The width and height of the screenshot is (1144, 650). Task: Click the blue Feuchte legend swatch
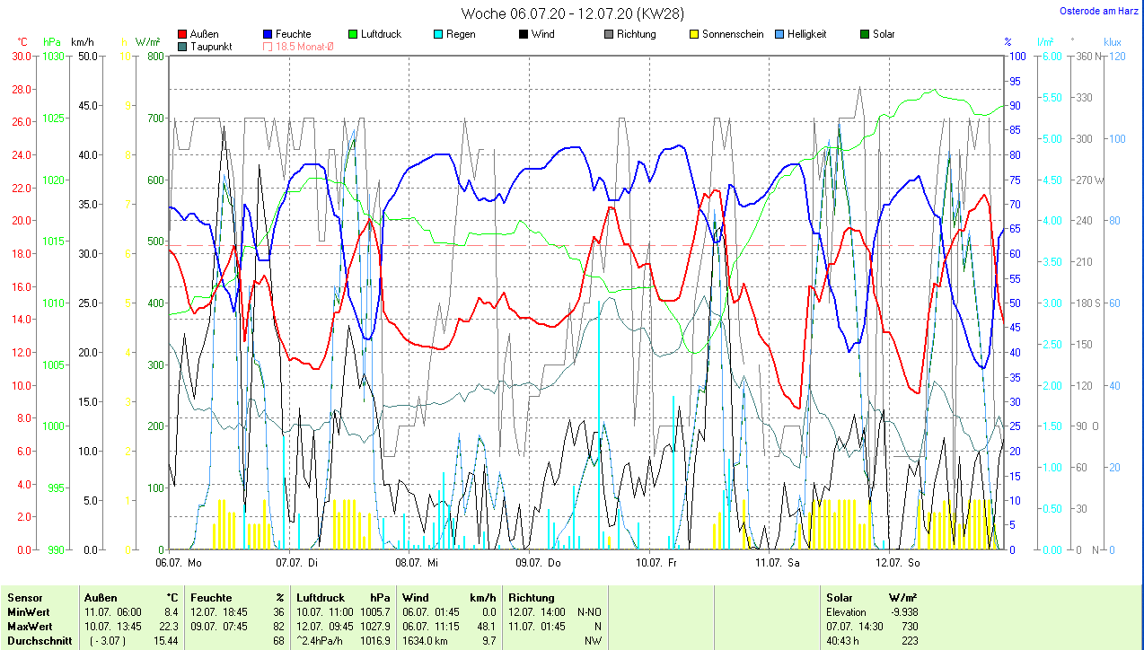(x=268, y=34)
